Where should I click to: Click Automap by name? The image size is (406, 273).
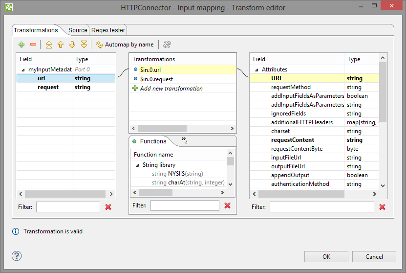(125, 45)
